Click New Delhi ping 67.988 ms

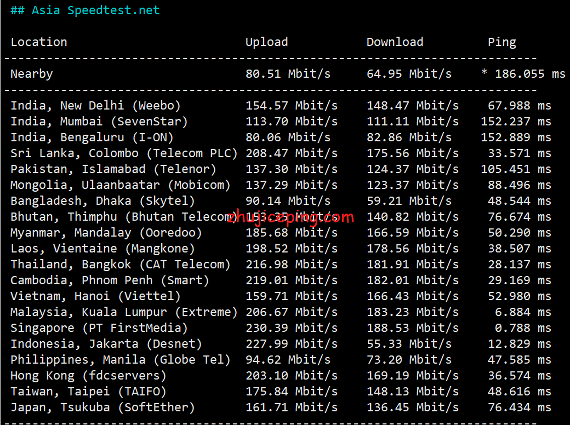click(x=520, y=106)
